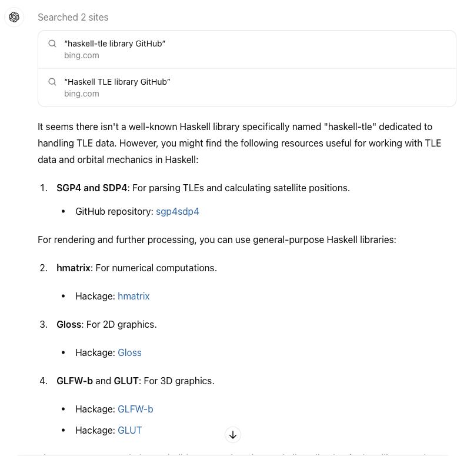Click the bold "GLFW-b" item title
The width and height of the screenshot is (467, 456).
pos(75,381)
